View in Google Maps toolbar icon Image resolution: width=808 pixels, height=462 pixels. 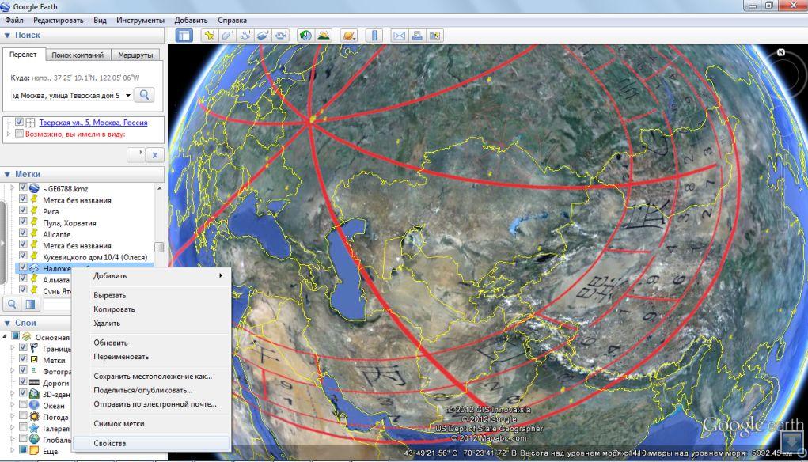435,35
